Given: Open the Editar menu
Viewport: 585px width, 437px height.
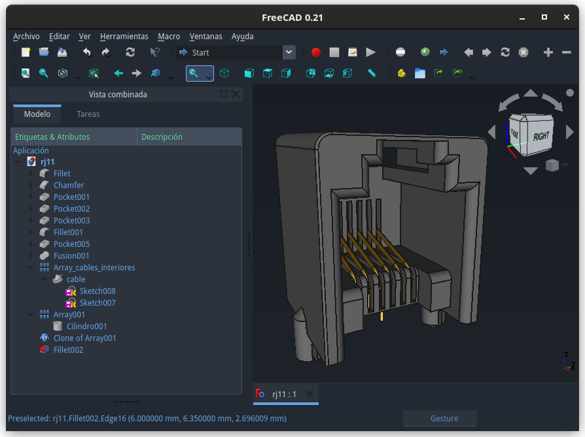Looking at the screenshot, I should click(x=60, y=37).
